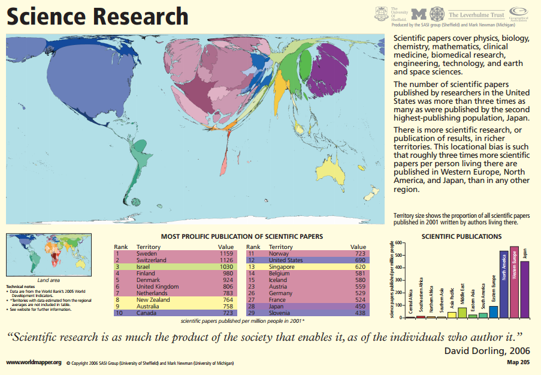This screenshot has width=541, height=375.
Task: Select the United States table row
Action: (308, 260)
